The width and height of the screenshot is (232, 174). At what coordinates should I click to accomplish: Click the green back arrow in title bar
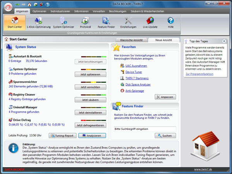pos(18,5)
